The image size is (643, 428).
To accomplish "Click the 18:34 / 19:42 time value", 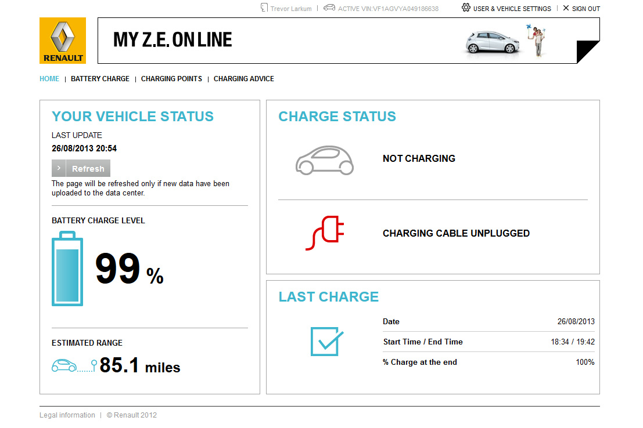I will (x=573, y=342).
